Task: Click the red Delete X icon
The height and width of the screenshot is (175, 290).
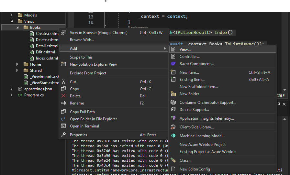Action: click(x=63, y=96)
